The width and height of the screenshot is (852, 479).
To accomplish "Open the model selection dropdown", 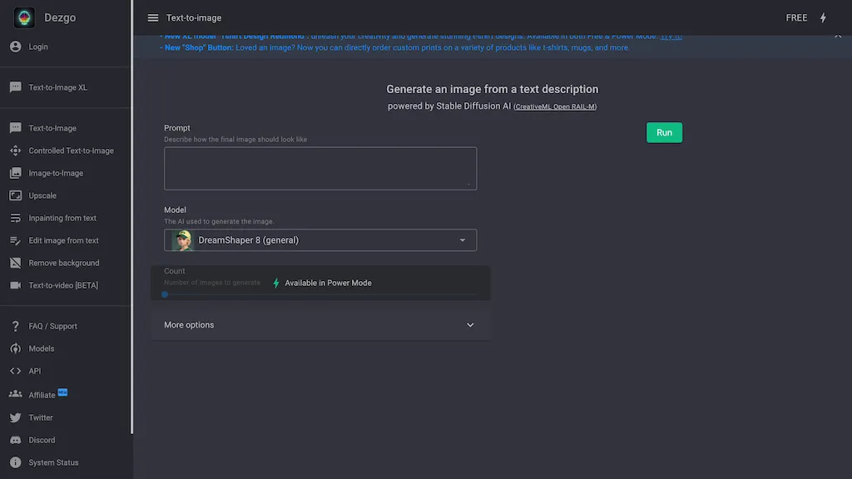I will click(320, 239).
